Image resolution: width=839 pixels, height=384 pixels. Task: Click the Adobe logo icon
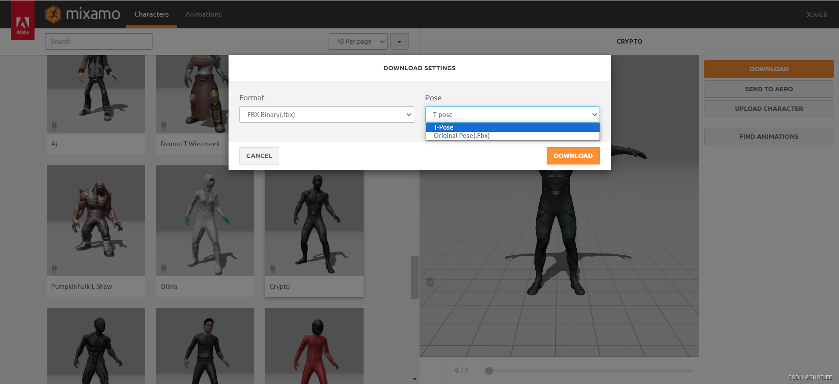tap(23, 20)
